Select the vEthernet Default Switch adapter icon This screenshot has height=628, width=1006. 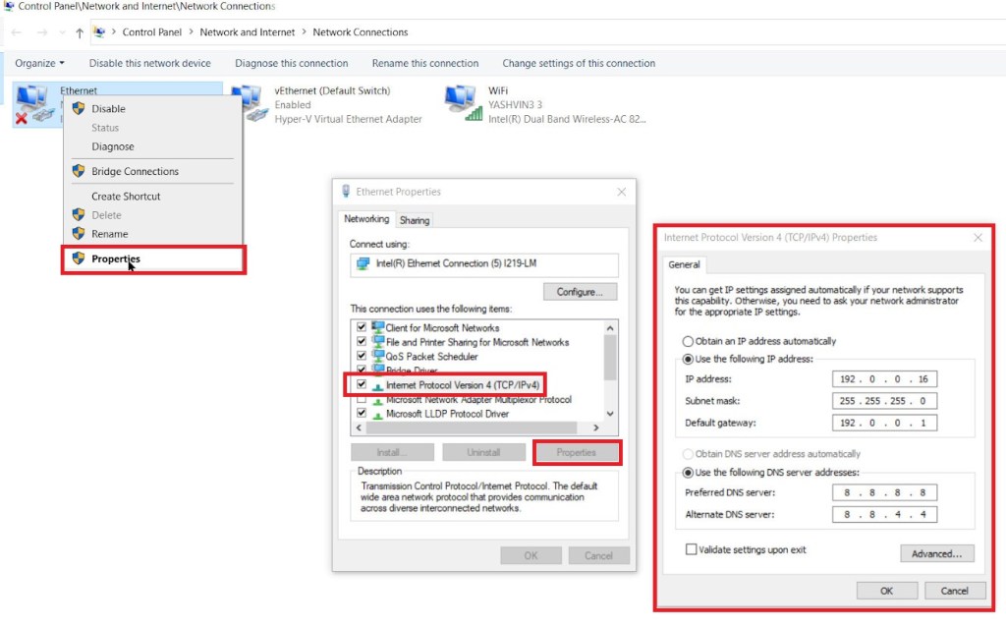[249, 103]
